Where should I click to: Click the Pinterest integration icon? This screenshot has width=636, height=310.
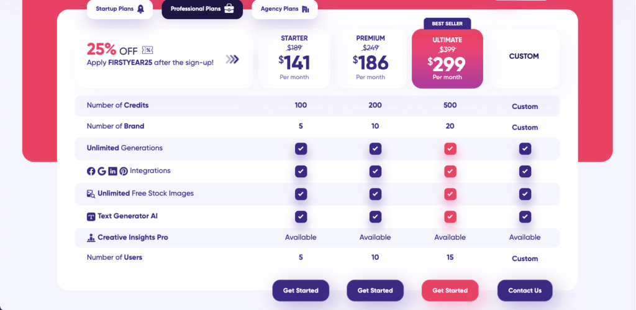click(x=124, y=171)
